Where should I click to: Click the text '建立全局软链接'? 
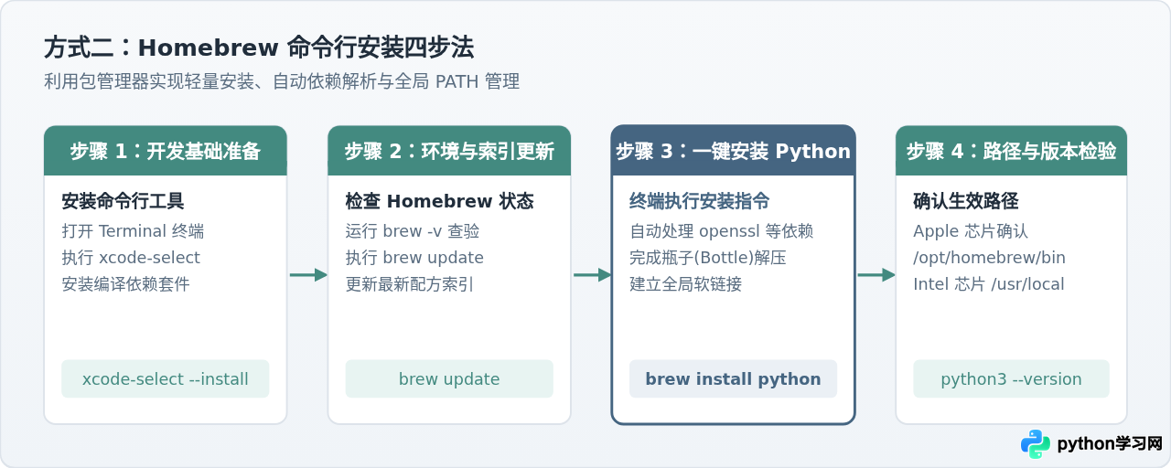685,283
